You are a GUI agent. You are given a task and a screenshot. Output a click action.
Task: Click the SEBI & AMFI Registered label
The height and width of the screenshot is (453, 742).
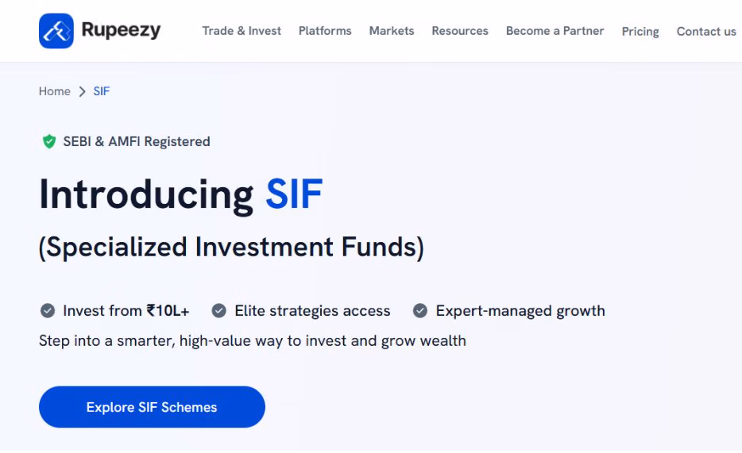coord(137,142)
